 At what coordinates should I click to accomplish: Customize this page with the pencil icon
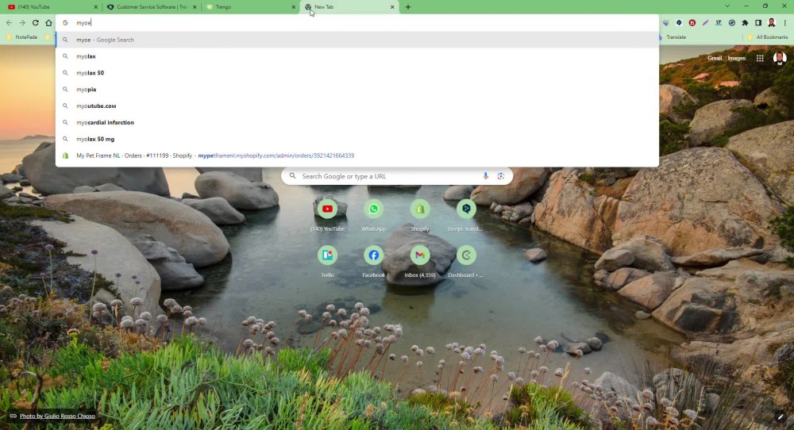(781, 417)
